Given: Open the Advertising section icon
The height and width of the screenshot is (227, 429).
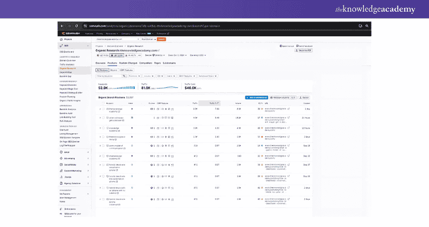Looking at the screenshot, I should [62, 157].
